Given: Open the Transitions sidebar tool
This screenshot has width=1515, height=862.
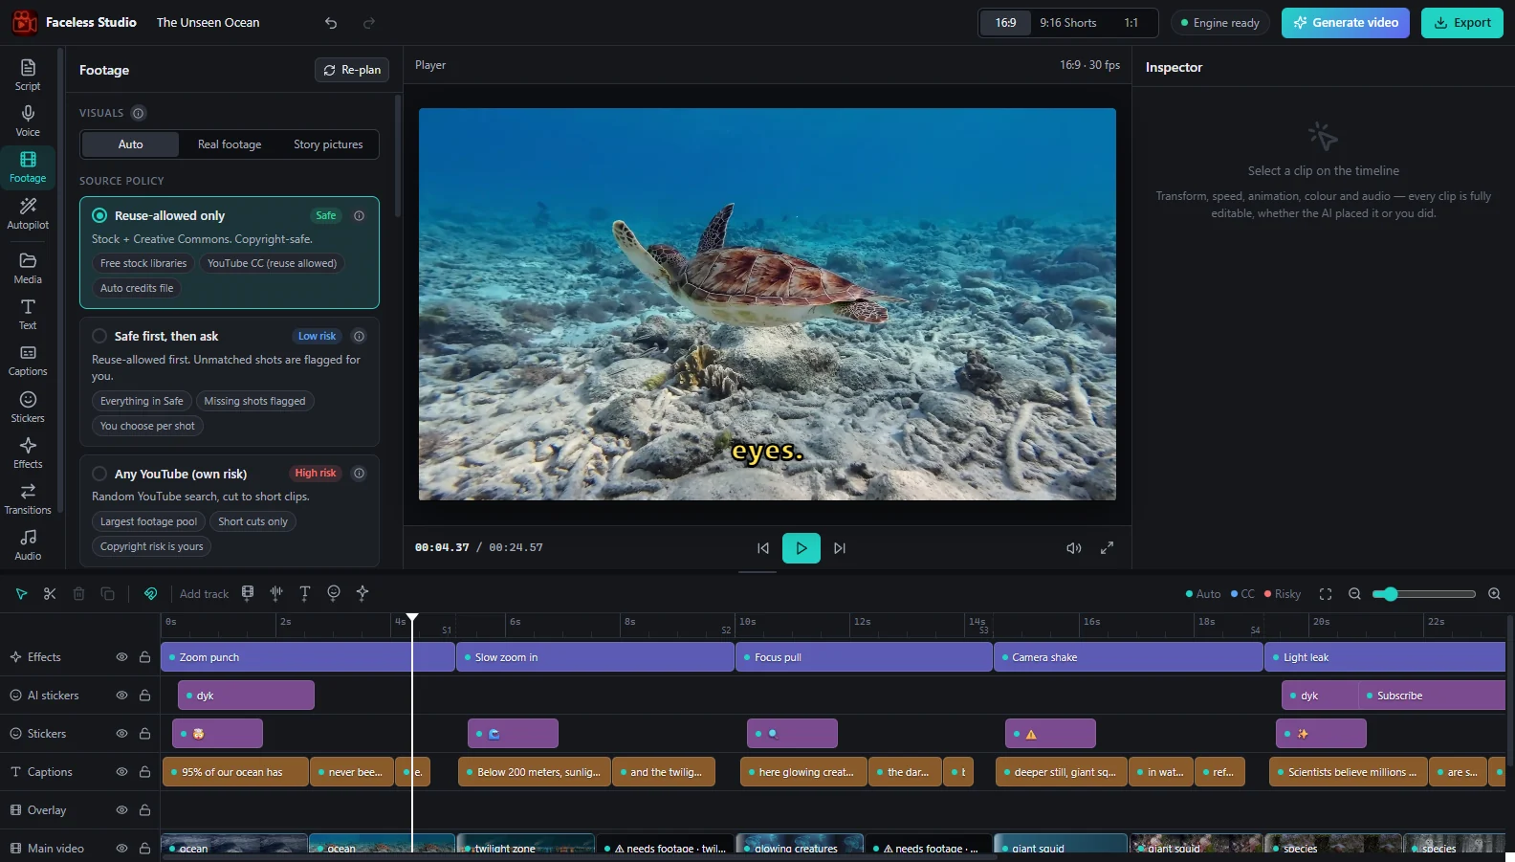Looking at the screenshot, I should [28, 498].
